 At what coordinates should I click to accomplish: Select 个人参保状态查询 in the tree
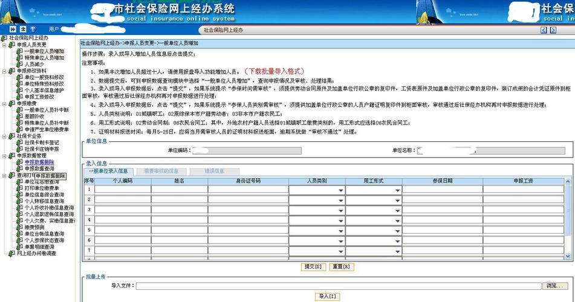pyautogui.click(x=44, y=240)
